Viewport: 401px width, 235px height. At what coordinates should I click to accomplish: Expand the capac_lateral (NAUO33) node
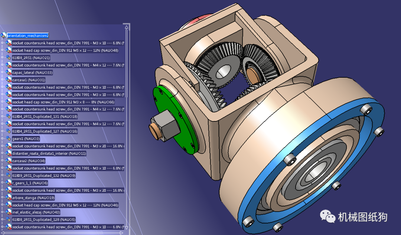coord(2,73)
